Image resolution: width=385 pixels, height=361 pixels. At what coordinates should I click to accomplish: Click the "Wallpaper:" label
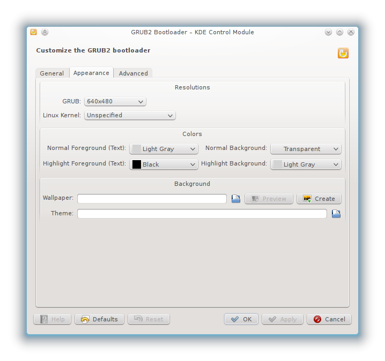(x=58, y=198)
